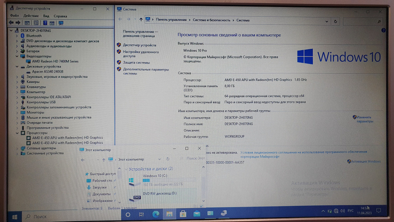Click Back arrow in Device Manager toolbar

point(11,23)
